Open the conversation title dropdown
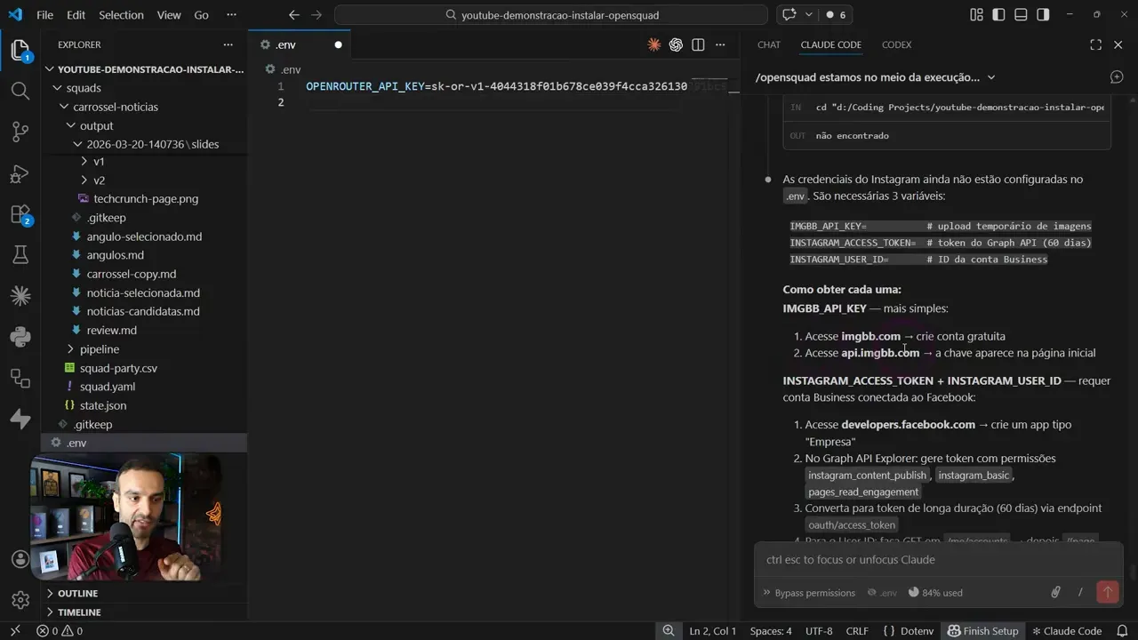1138x640 pixels. tap(991, 77)
